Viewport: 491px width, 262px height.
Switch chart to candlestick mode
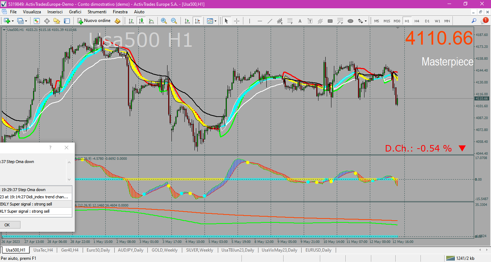click(141, 21)
